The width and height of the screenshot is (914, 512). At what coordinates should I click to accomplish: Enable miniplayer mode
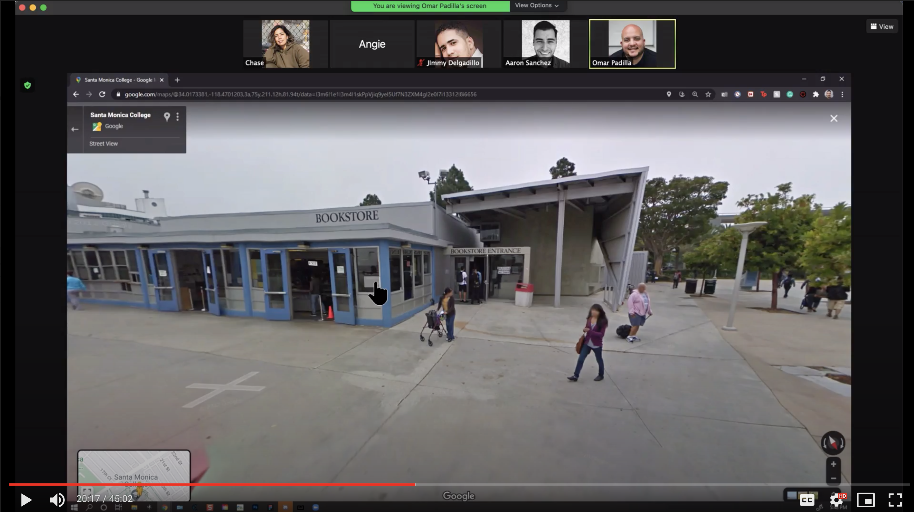point(866,500)
